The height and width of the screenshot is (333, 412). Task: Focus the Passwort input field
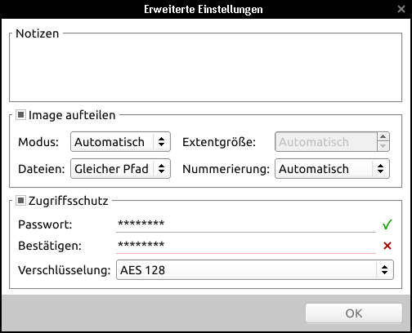click(246, 224)
